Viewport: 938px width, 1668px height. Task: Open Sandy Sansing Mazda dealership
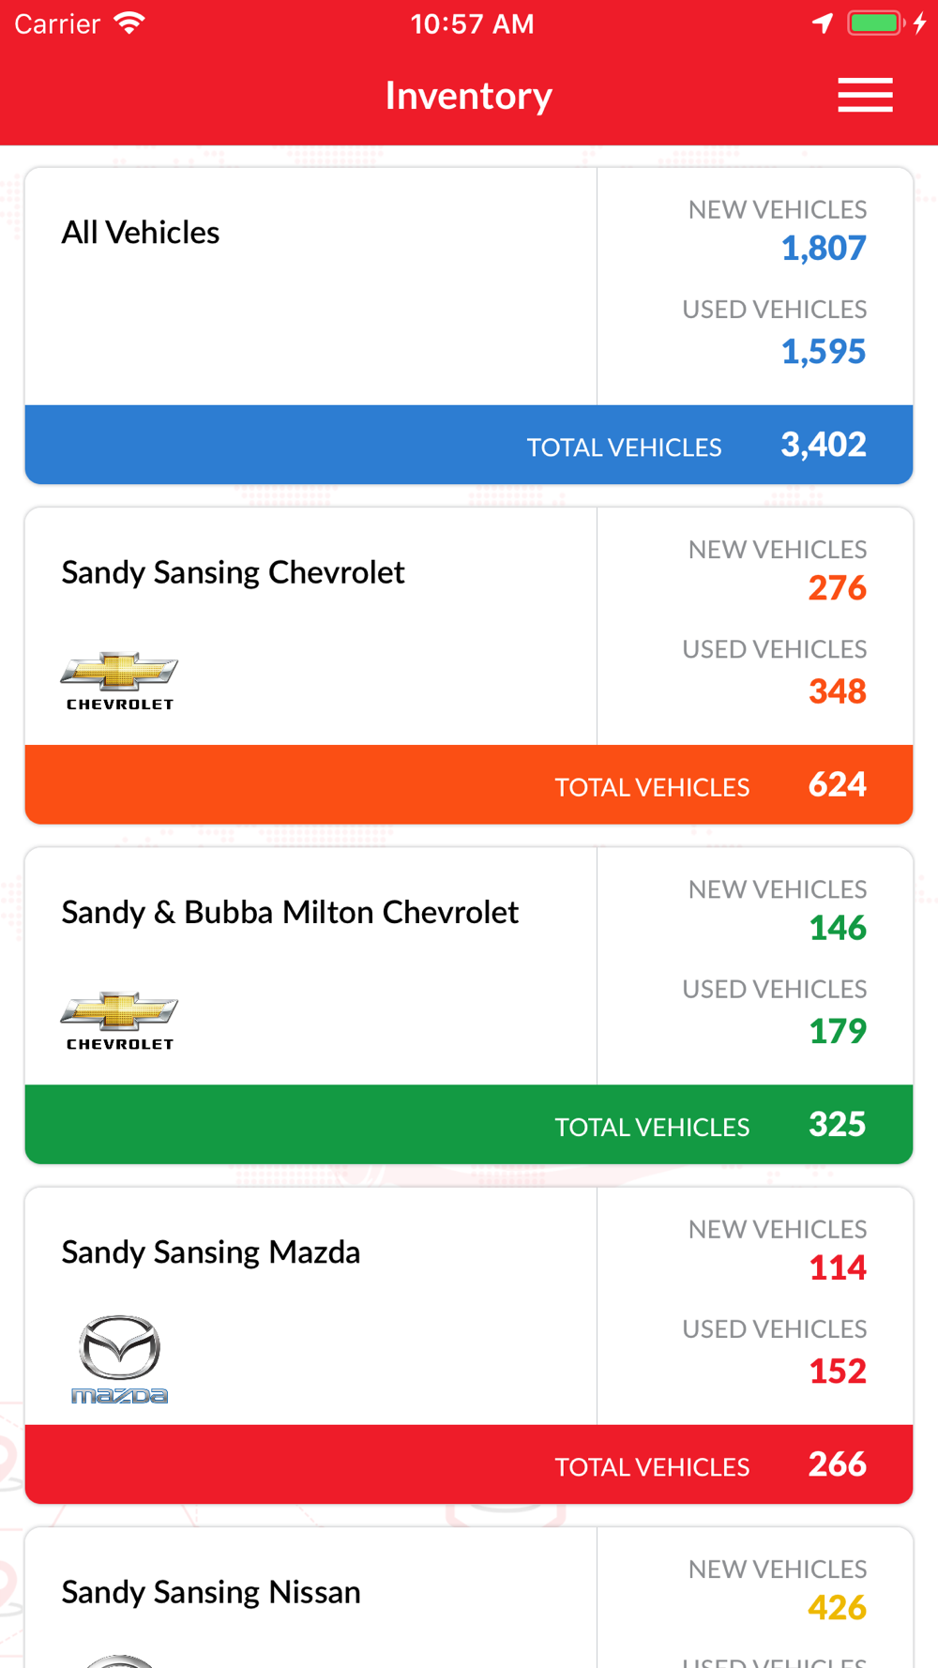(x=469, y=1345)
